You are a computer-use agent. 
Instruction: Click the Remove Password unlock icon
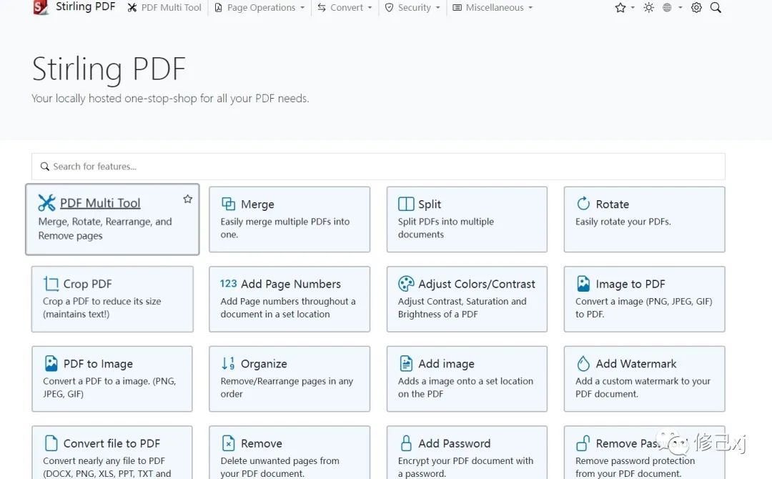[583, 443]
